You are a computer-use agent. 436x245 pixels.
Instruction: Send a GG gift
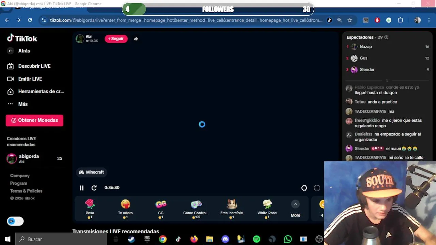tap(161, 209)
